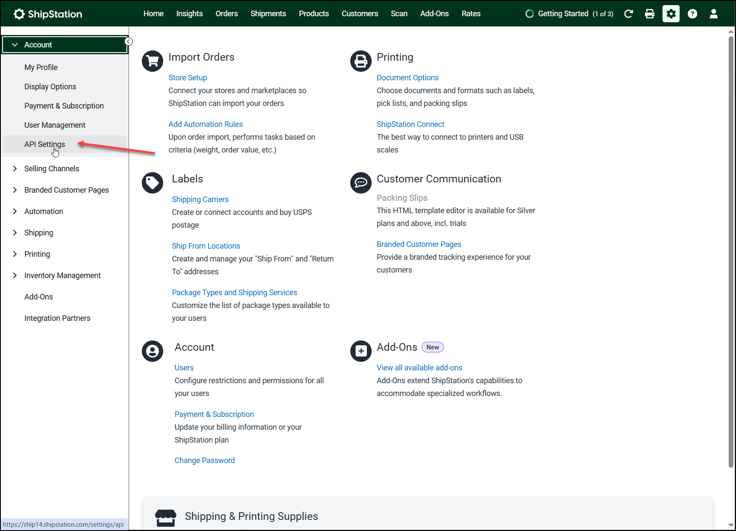Open the Store Setup link
Screen dimensions: 736x531
pos(188,78)
